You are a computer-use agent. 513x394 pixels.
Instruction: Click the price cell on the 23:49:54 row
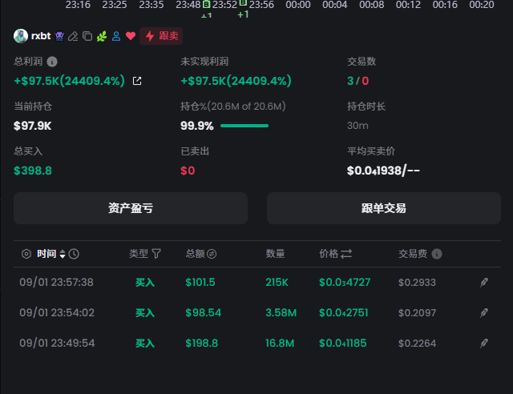pyautogui.click(x=342, y=343)
